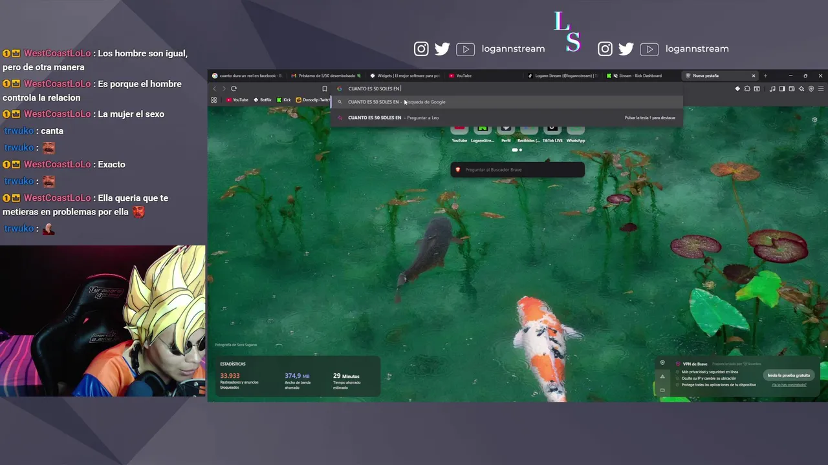
Task: Close the Nueva pestaña tab
Action: click(x=754, y=76)
